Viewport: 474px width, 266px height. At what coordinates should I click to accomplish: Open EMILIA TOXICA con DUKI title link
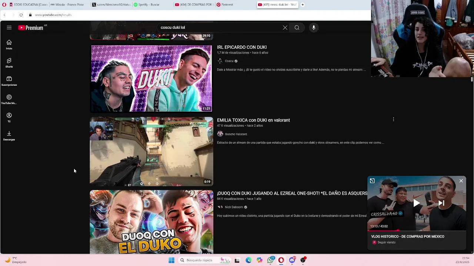[253, 120]
